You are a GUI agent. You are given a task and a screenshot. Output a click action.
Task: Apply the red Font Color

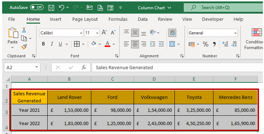click(107, 44)
